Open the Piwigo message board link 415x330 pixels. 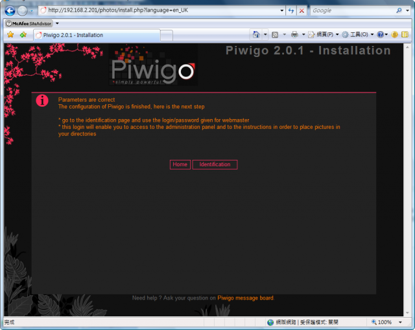[245, 298]
